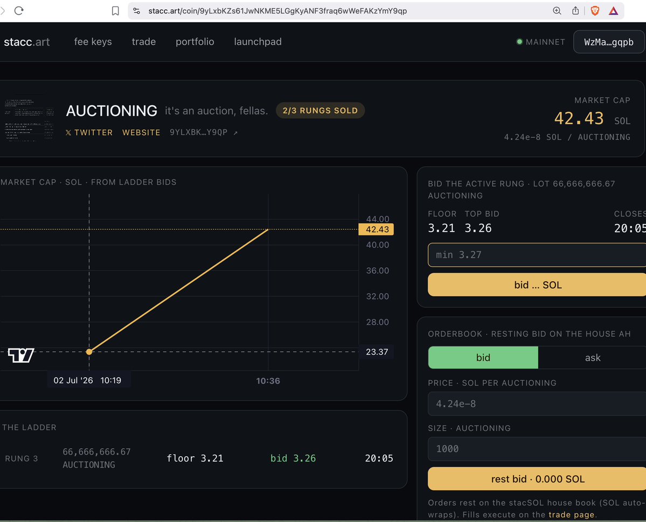The width and height of the screenshot is (646, 522).
Task: Click the 44.00 axis label on chart
Action: (x=377, y=219)
